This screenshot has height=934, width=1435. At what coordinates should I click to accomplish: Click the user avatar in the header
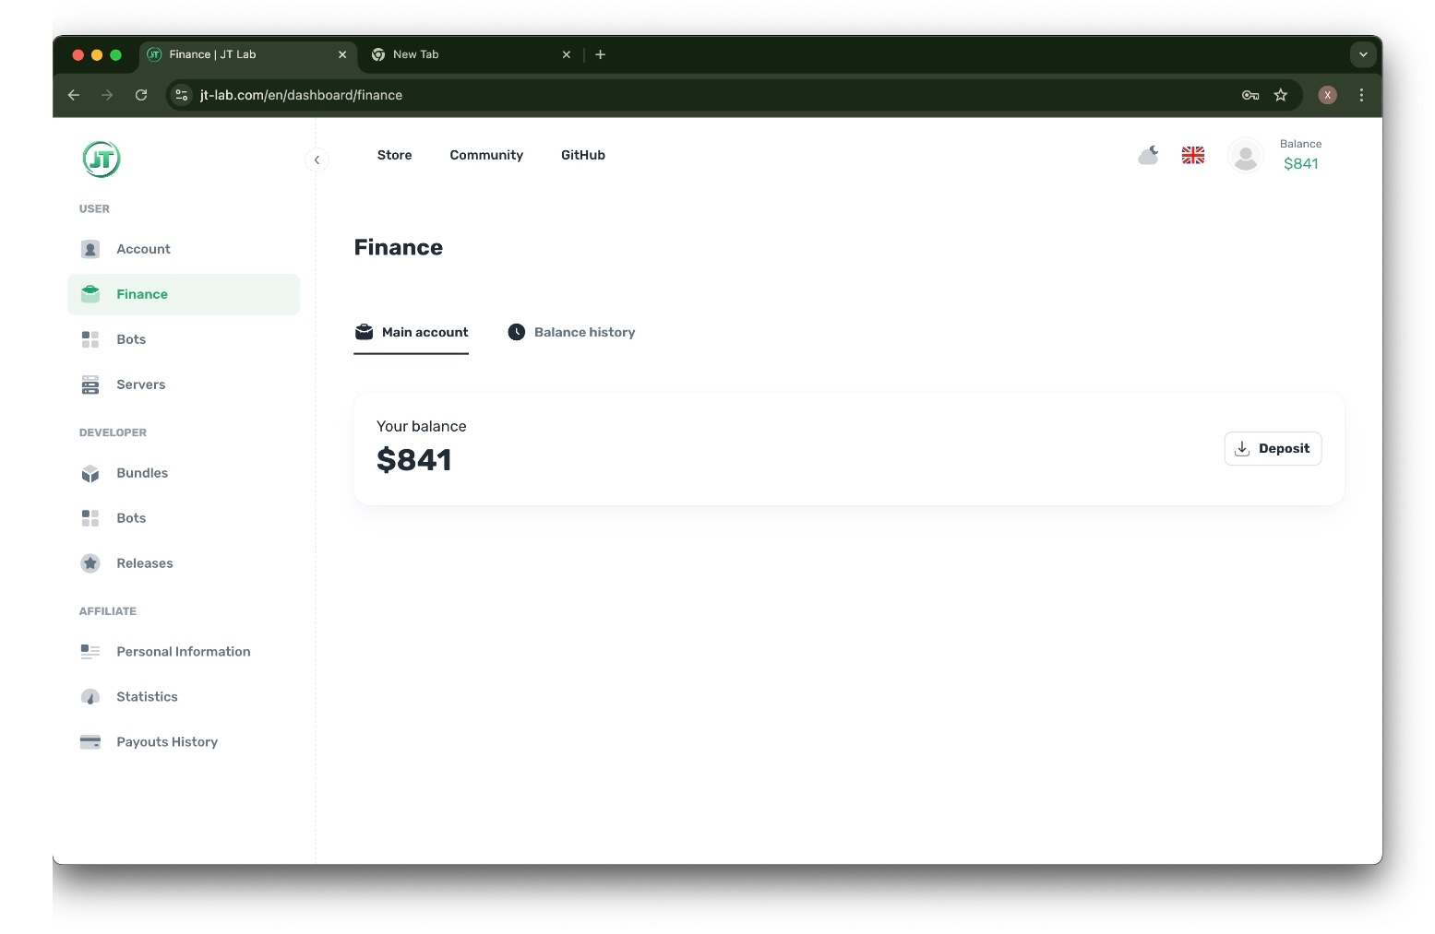click(1246, 155)
